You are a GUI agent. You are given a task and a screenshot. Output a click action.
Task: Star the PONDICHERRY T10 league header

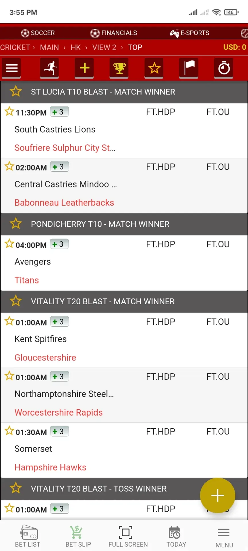(x=16, y=224)
